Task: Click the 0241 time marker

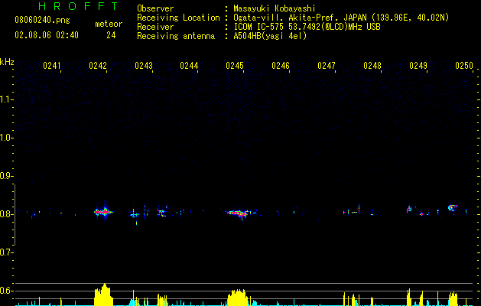Action: pos(52,66)
